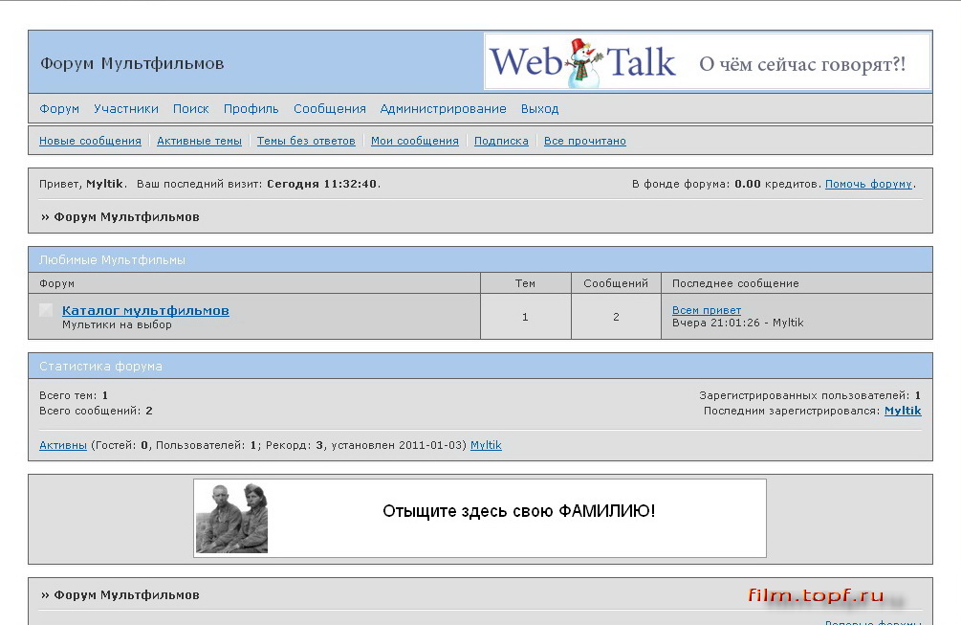Image resolution: width=961 pixels, height=625 pixels.
Task: Click the Форум Мультфильмов breadcrumb header
Action: point(129,217)
